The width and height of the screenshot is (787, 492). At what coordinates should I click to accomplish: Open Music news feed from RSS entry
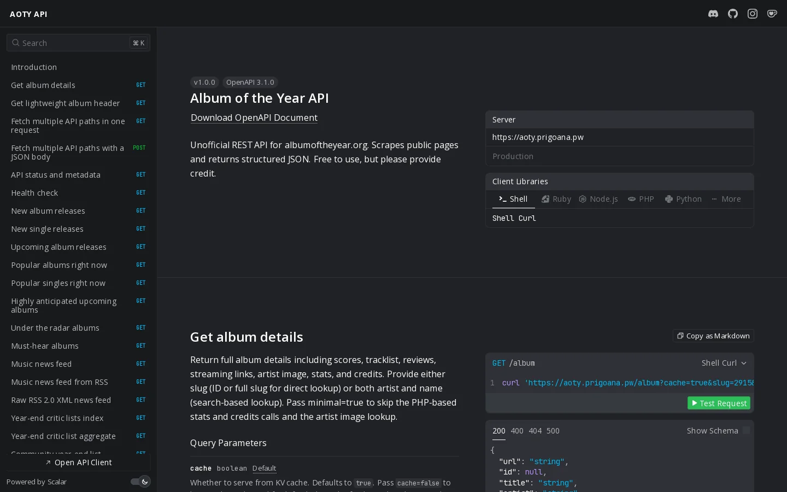[78, 382]
